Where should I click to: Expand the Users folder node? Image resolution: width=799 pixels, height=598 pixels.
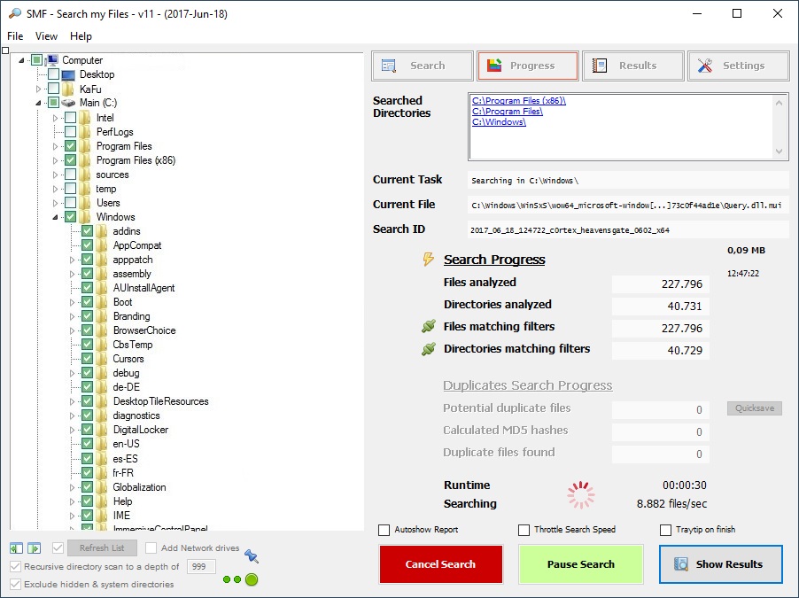56,203
